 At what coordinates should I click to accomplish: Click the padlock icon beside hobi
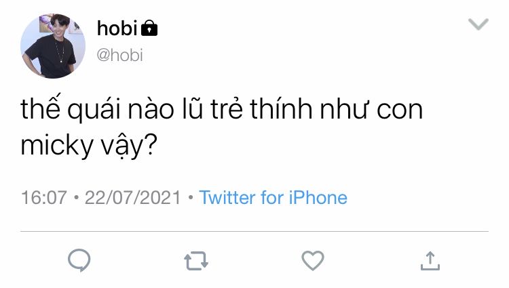click(x=149, y=28)
